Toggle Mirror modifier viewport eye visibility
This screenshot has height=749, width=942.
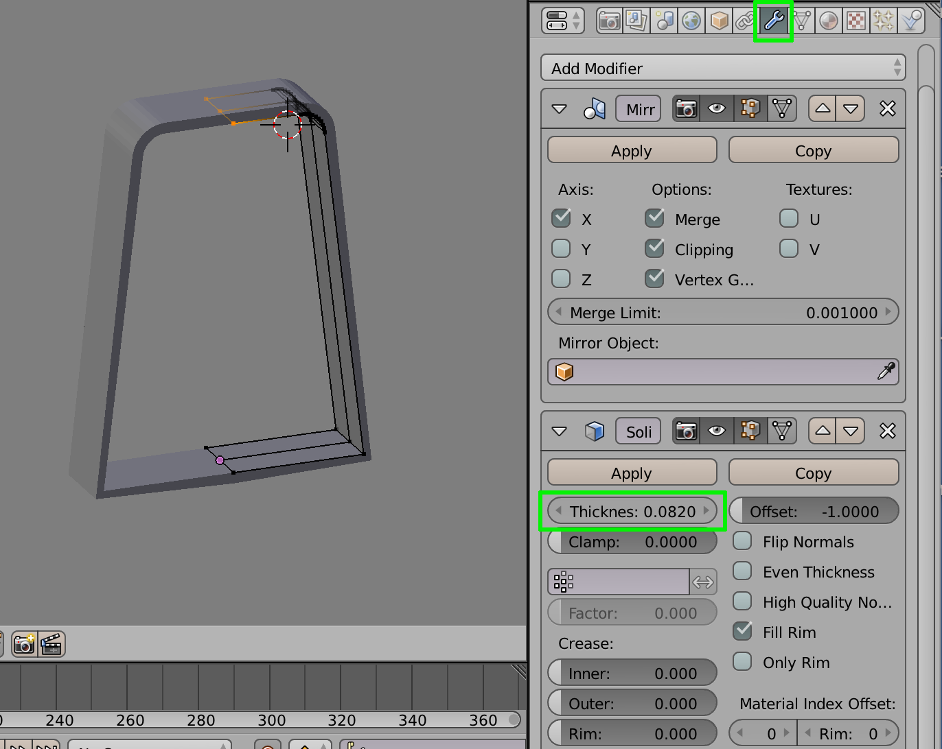[717, 108]
